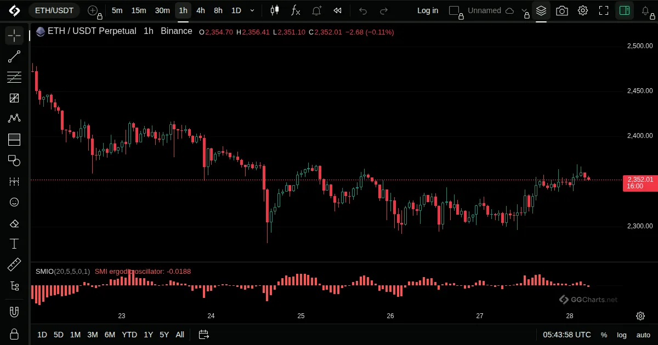Set the range to 5Y

[164, 335]
